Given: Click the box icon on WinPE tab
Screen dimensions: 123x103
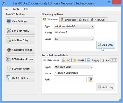Looking at the screenshot, I should [74, 60].
